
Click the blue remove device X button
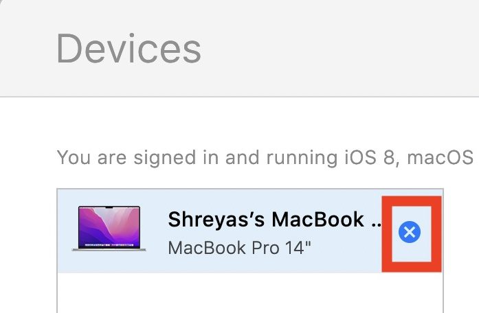[x=410, y=233]
